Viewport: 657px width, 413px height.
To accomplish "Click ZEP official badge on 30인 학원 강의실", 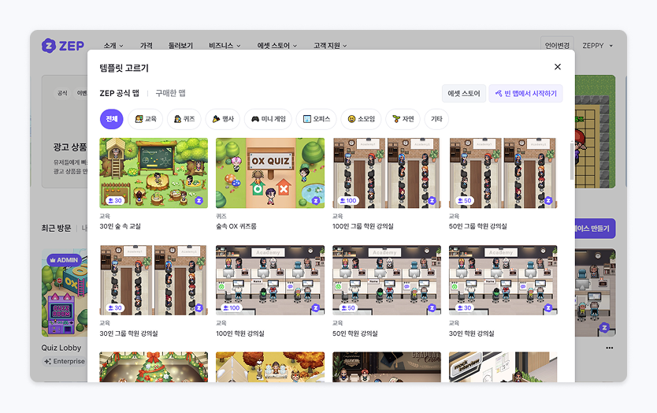I will 548,308.
